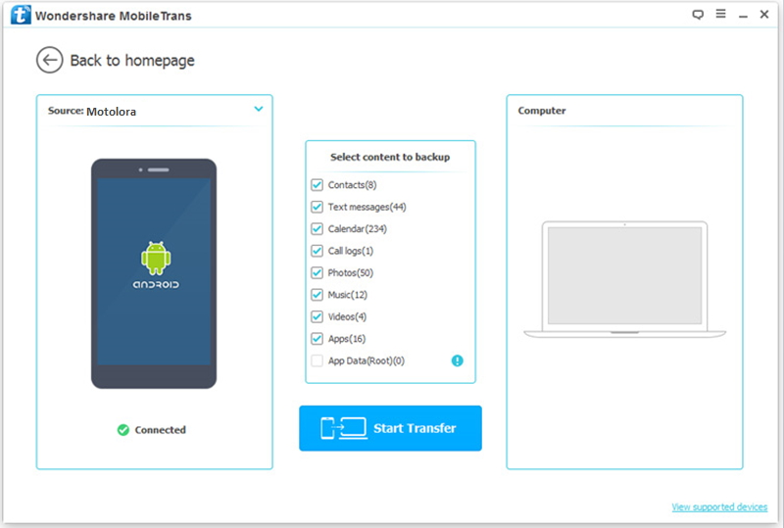
Task: Open the feedback chat bubble icon
Action: pos(698,15)
